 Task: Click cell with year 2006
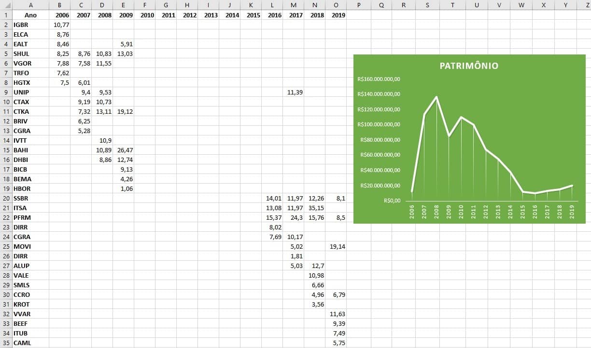click(59, 15)
